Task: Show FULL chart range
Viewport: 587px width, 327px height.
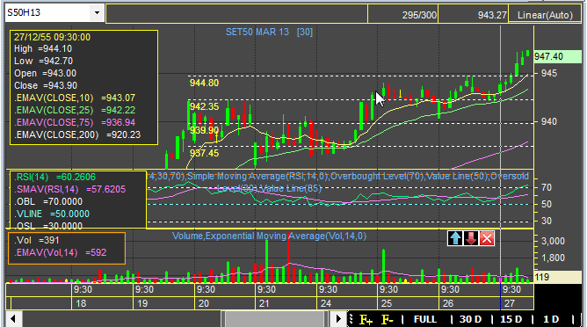Action: click(425, 319)
